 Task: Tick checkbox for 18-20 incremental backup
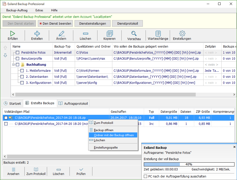6,124
